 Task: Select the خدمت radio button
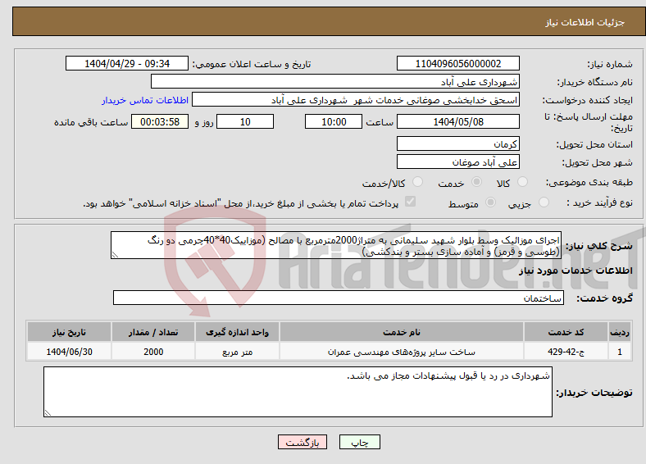[476, 182]
